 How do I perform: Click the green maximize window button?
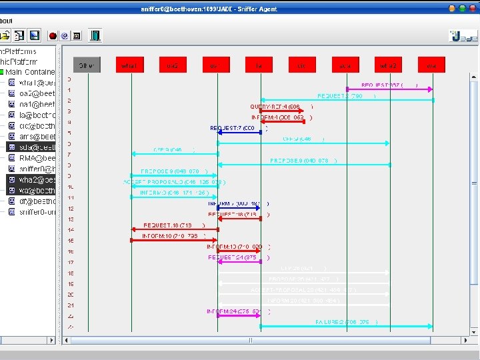pyautogui.click(x=462, y=9)
